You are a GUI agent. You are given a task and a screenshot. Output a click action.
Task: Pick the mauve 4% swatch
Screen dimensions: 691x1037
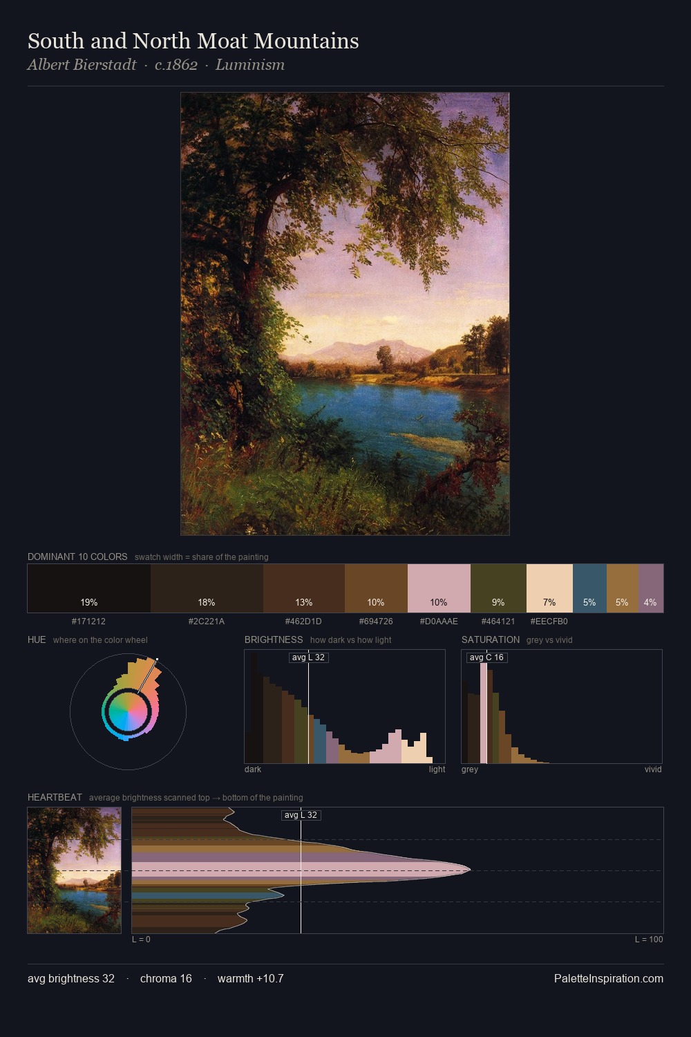point(651,588)
